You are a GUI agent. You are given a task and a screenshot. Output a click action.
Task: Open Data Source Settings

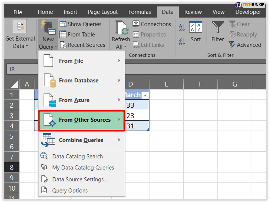(80, 179)
